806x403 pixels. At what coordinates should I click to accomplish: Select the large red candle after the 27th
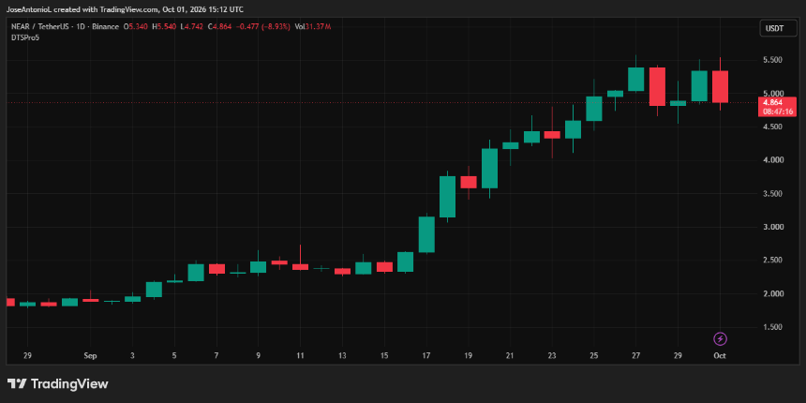point(657,86)
